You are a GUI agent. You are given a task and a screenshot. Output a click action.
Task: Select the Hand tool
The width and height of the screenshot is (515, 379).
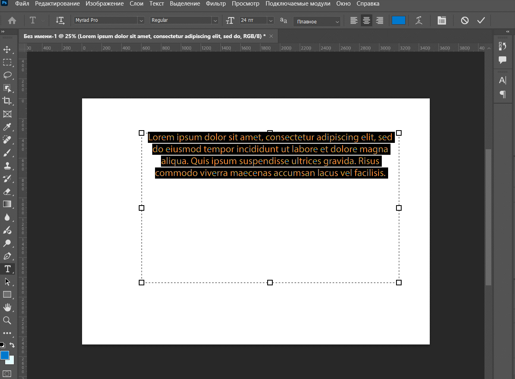7,307
